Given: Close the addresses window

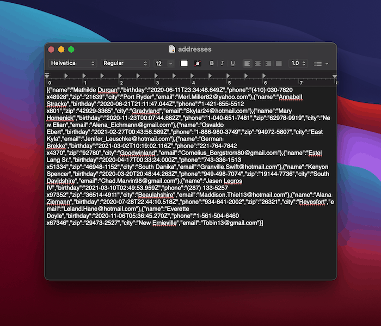Looking at the screenshot, I should click(51, 50).
